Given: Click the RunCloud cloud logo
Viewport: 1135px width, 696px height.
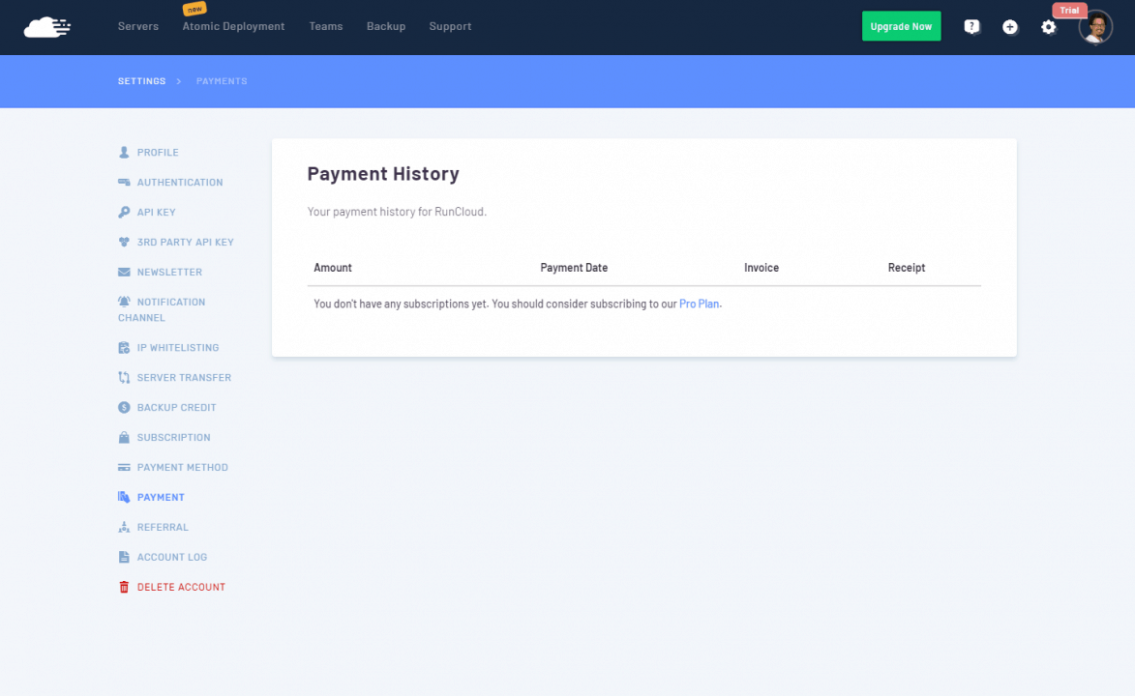Looking at the screenshot, I should click(47, 27).
